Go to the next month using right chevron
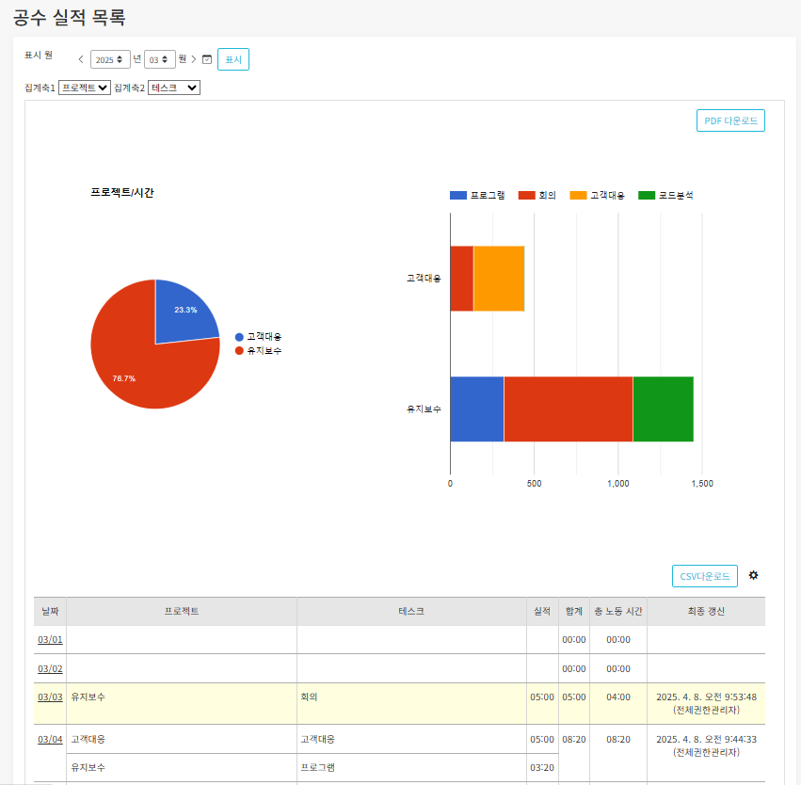Viewport: 801px width, 785px height. click(194, 59)
